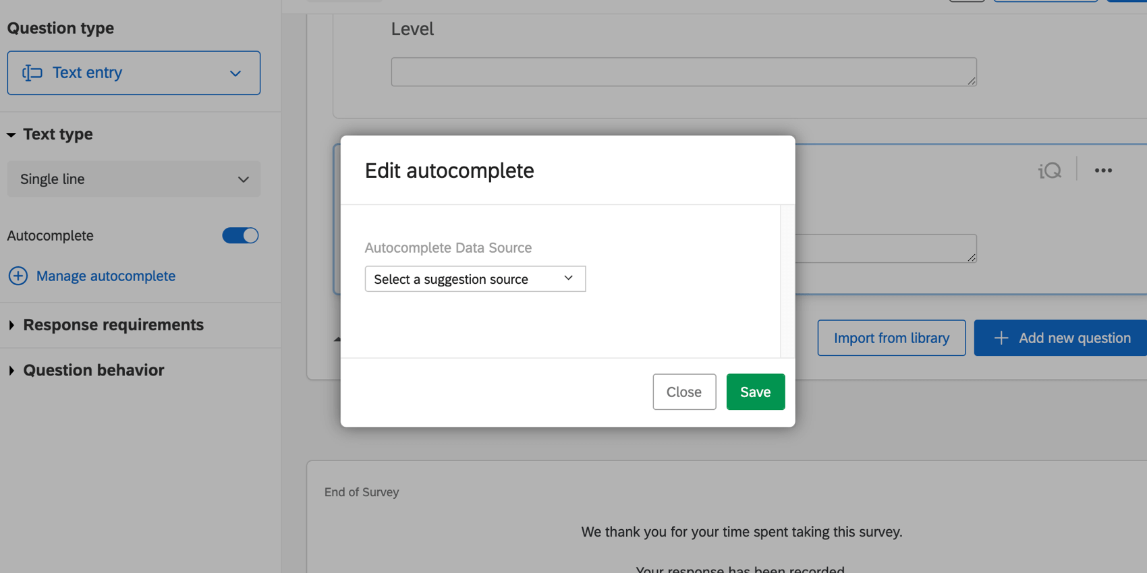Expand the Question behavior section

click(11, 370)
